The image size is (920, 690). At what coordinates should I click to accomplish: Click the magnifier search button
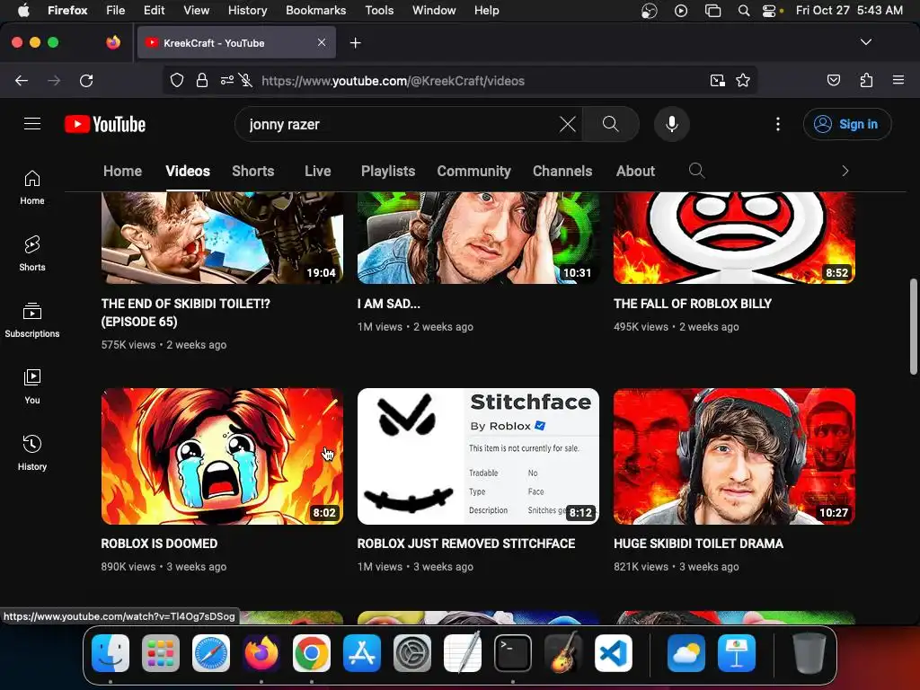(610, 124)
